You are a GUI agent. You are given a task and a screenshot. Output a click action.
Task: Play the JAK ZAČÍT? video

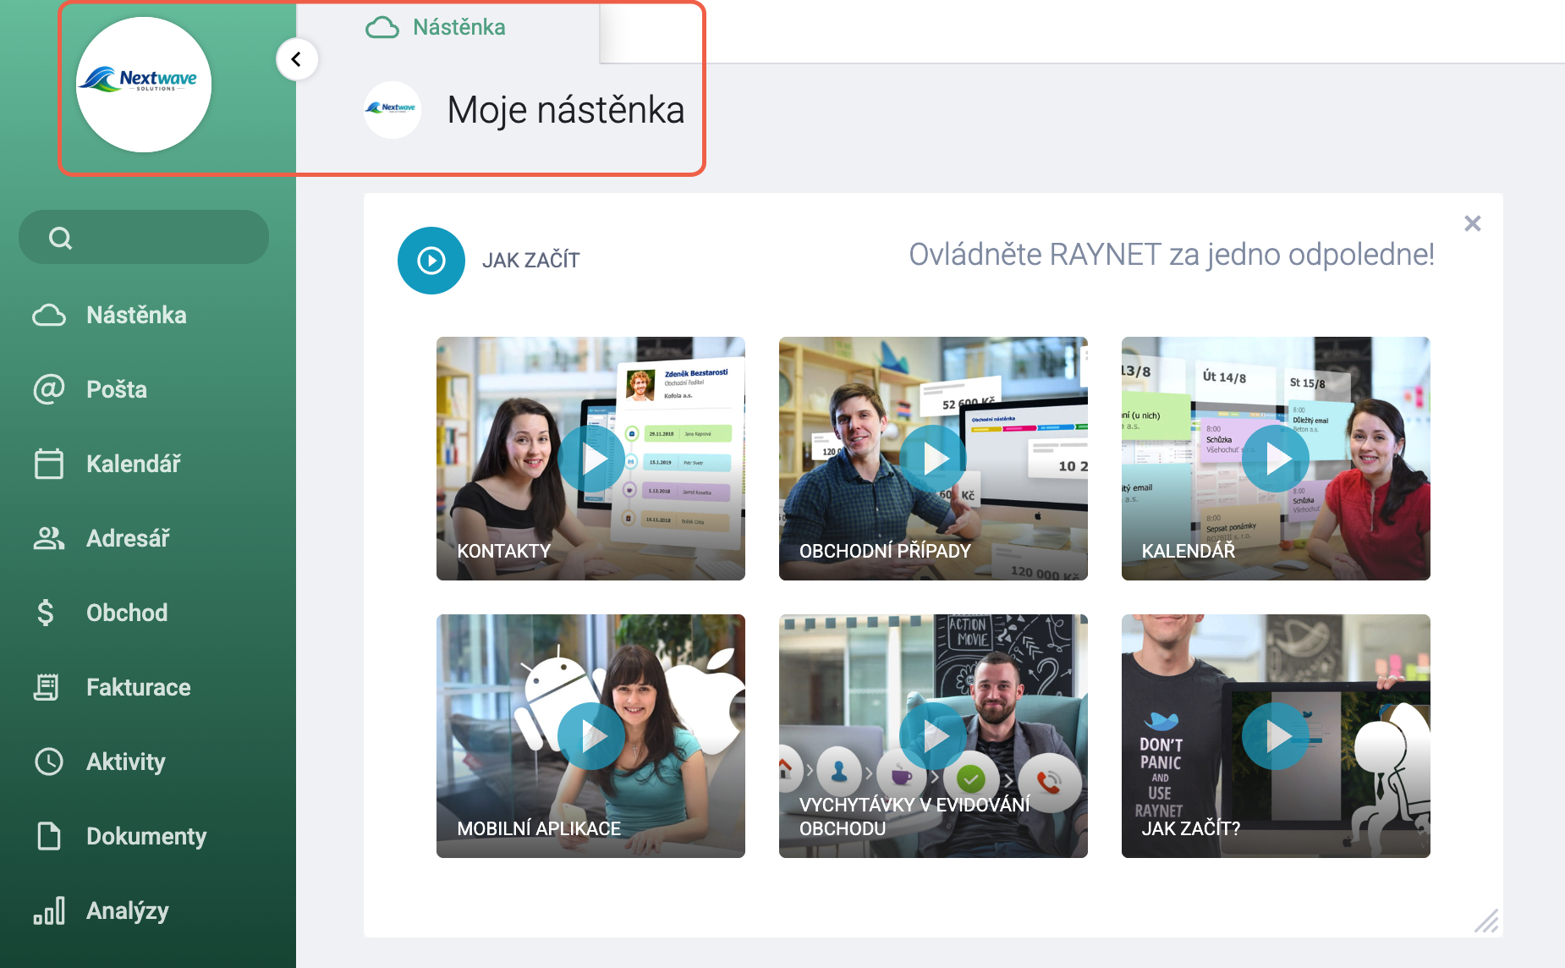1276,736
